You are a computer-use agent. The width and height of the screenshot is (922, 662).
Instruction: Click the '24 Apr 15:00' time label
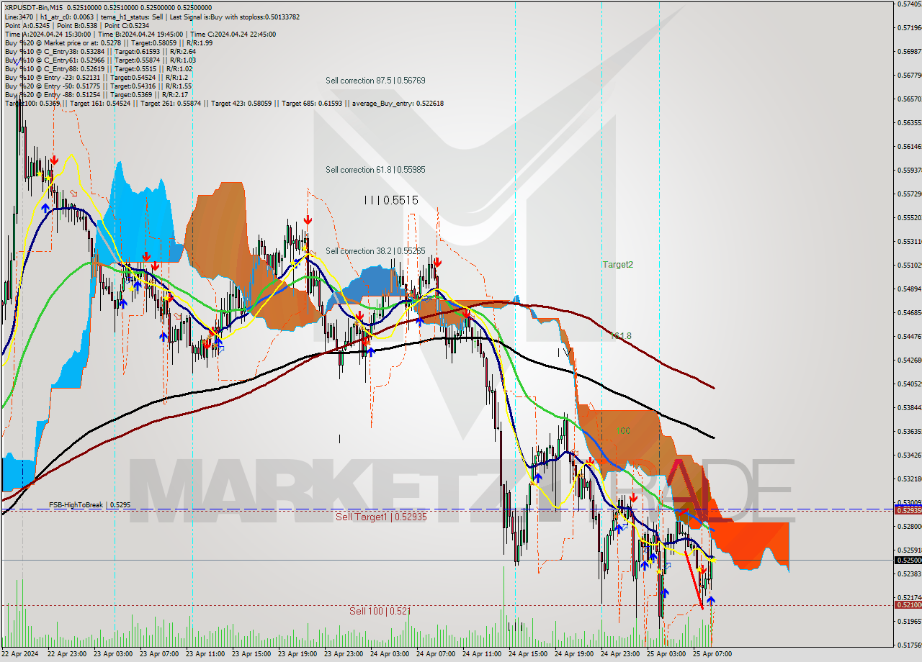pos(529,655)
